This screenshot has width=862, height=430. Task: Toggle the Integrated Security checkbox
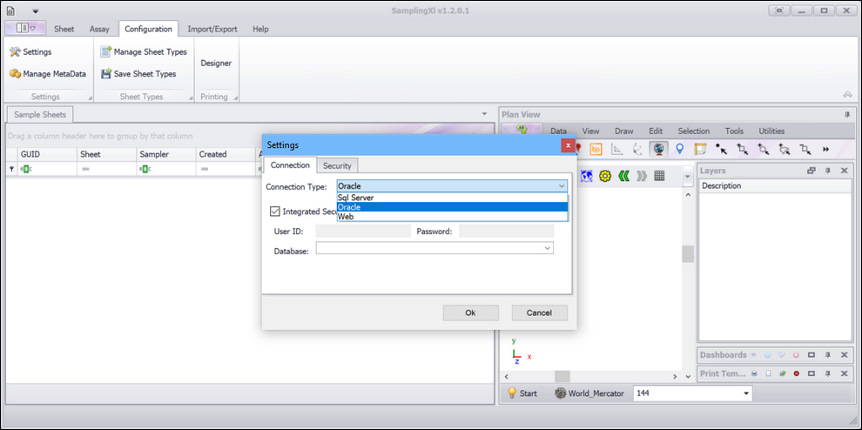click(x=275, y=212)
